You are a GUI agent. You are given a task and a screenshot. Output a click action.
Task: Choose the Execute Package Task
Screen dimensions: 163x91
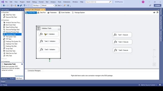12,30
